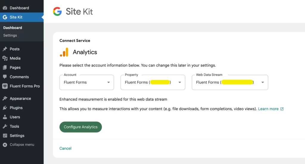Click Collapse menu text

click(x=22, y=145)
